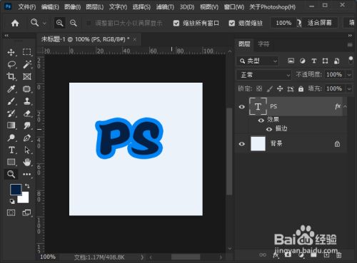Select the Move tool
The height and width of the screenshot is (263, 357).
click(x=11, y=52)
